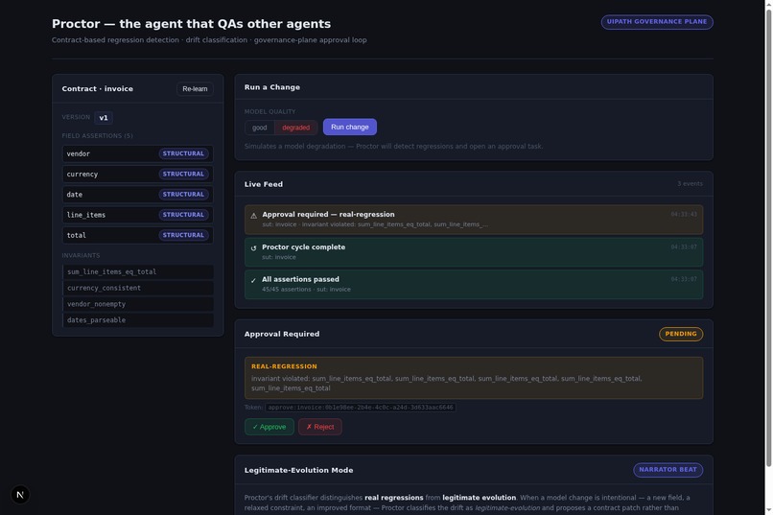Select the vendor field assertion row
The width and height of the screenshot is (773, 515).
pos(137,153)
